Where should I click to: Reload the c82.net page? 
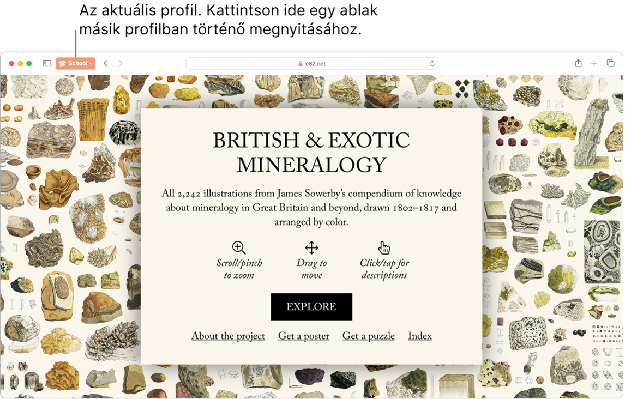[x=432, y=63]
